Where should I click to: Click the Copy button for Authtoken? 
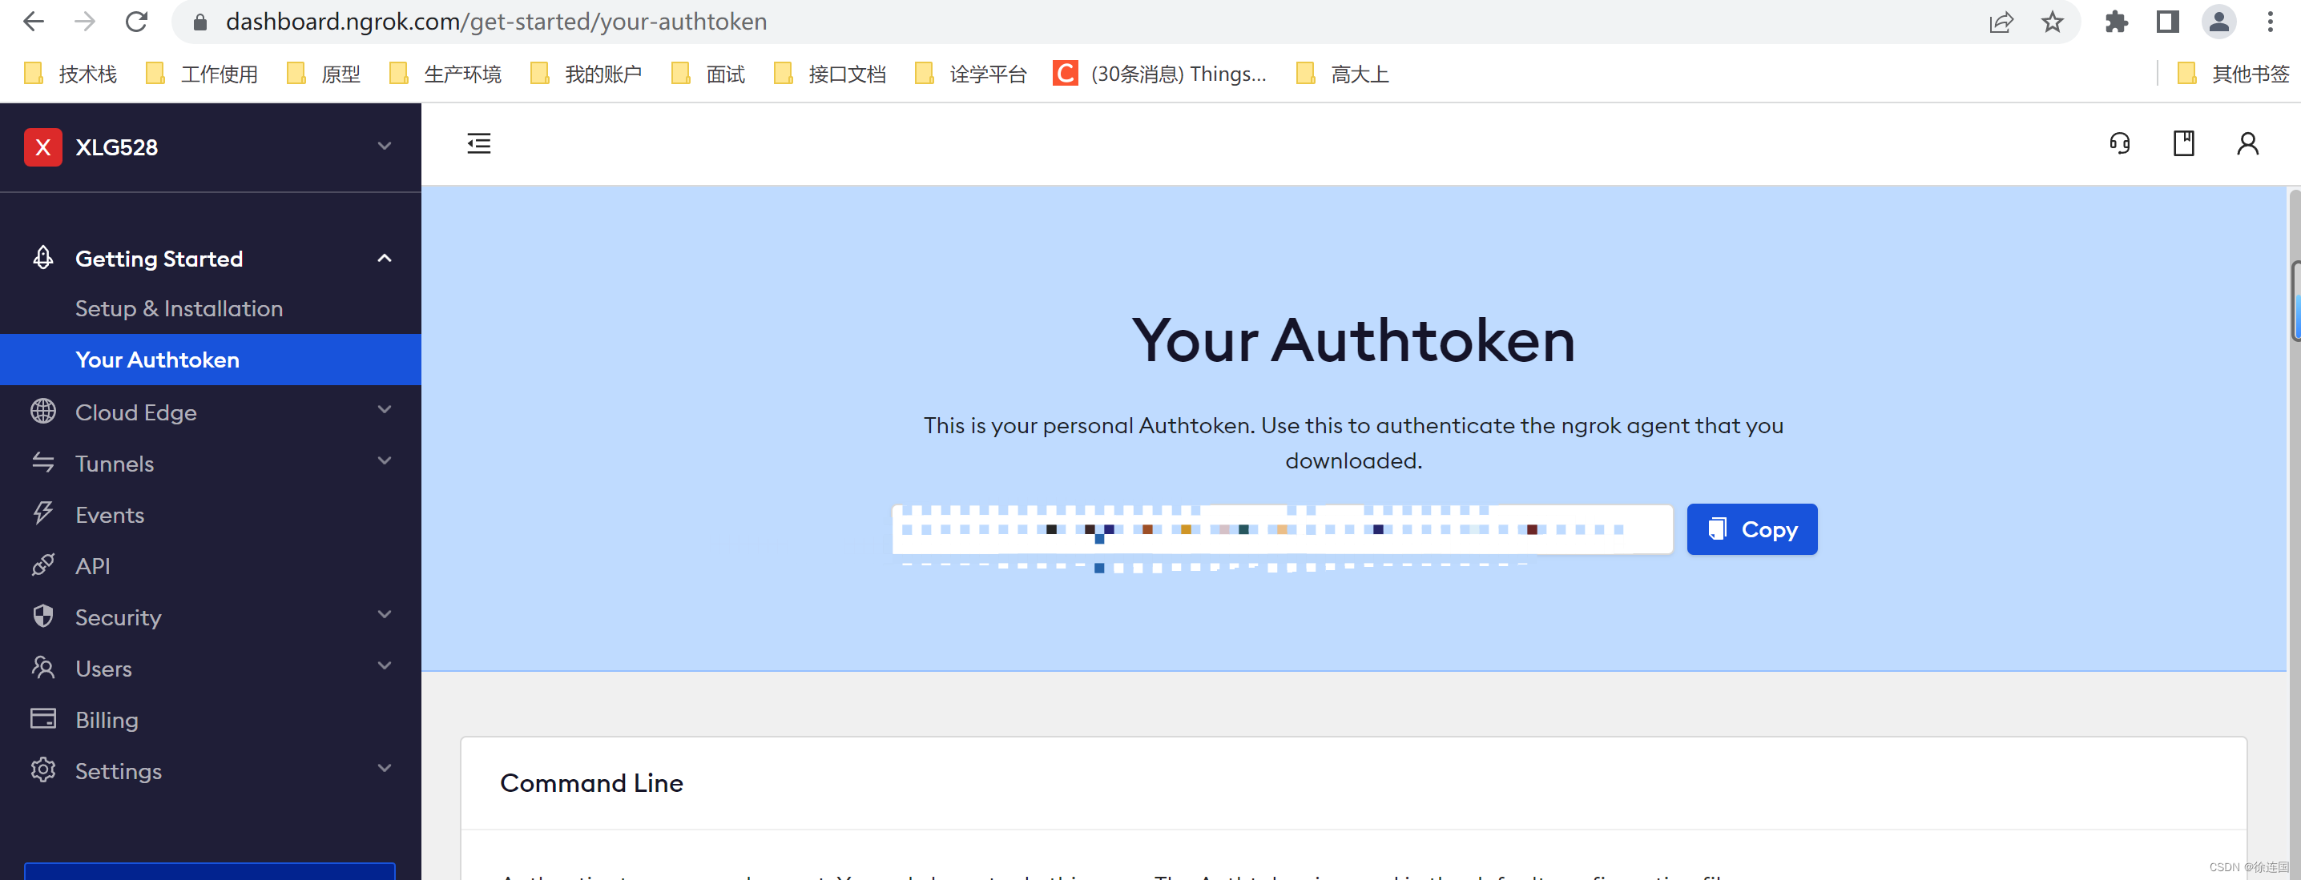pyautogui.click(x=1750, y=528)
